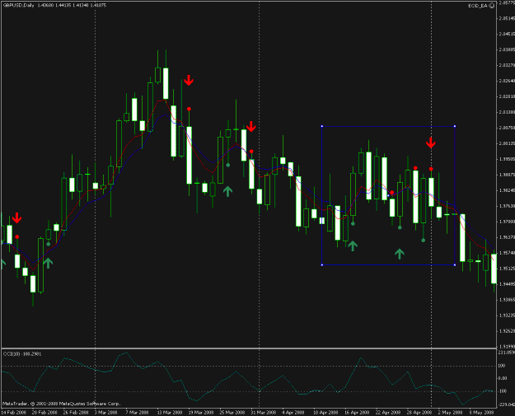Click the 7 Mar 2008 date label

point(137,412)
